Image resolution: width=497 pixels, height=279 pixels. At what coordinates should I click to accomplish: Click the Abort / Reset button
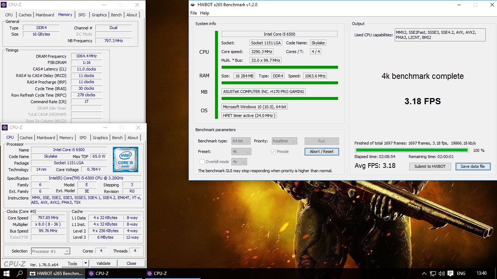(x=322, y=151)
